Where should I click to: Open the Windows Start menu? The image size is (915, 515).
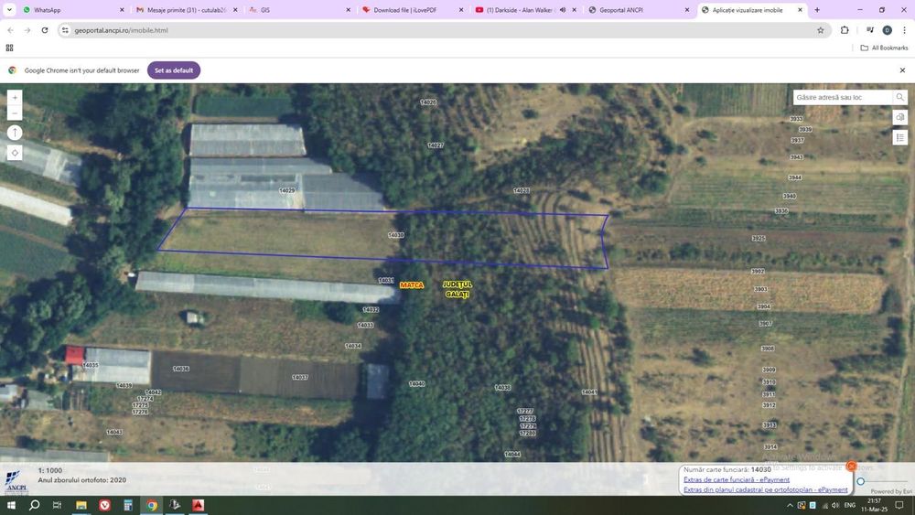pos(11,505)
